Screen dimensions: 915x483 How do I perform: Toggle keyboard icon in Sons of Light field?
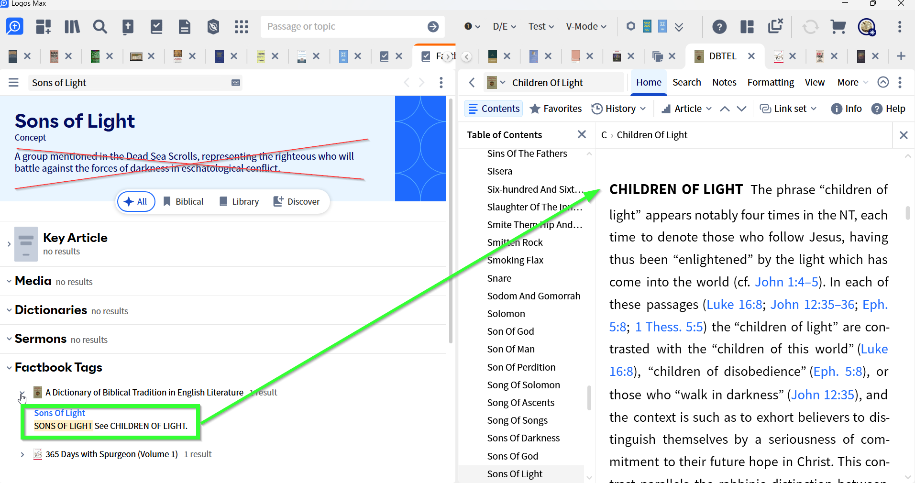(x=236, y=83)
